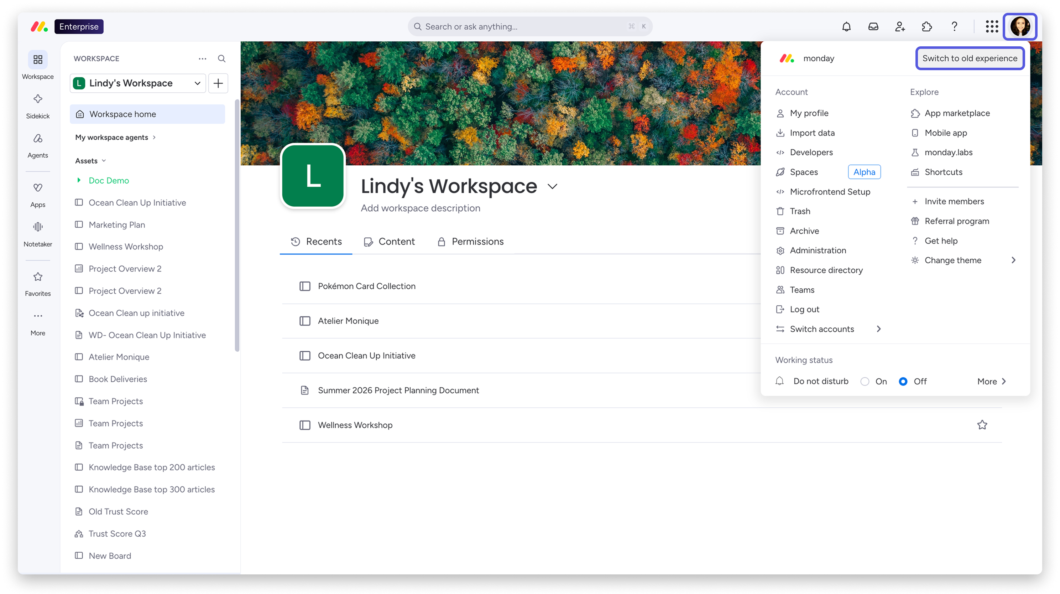1060x594 pixels.
Task: Select Administration from the account menu
Action: pos(818,250)
